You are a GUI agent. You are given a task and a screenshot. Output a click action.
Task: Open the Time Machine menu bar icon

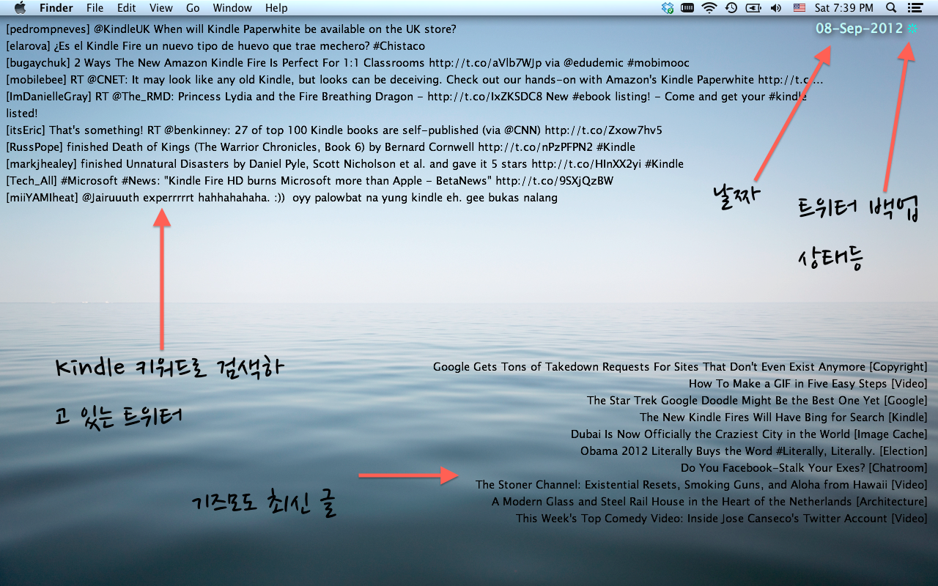pyautogui.click(x=731, y=8)
